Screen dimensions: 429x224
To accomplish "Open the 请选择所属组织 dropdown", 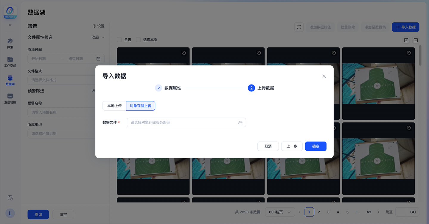I will point(66,134).
